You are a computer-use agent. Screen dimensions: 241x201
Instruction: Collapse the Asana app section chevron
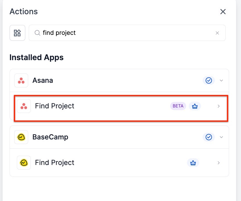tap(221, 80)
